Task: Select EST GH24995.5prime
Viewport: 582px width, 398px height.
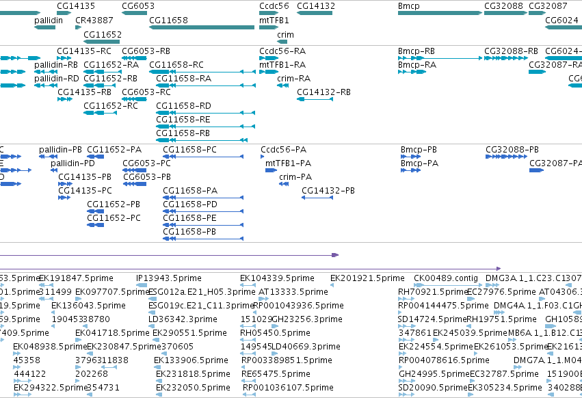Action: [x=406, y=380]
